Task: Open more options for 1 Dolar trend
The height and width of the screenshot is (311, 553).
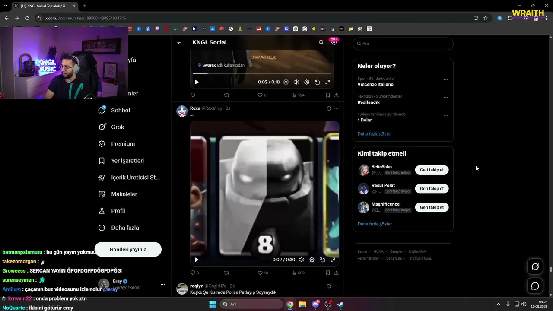Action: coord(446,115)
